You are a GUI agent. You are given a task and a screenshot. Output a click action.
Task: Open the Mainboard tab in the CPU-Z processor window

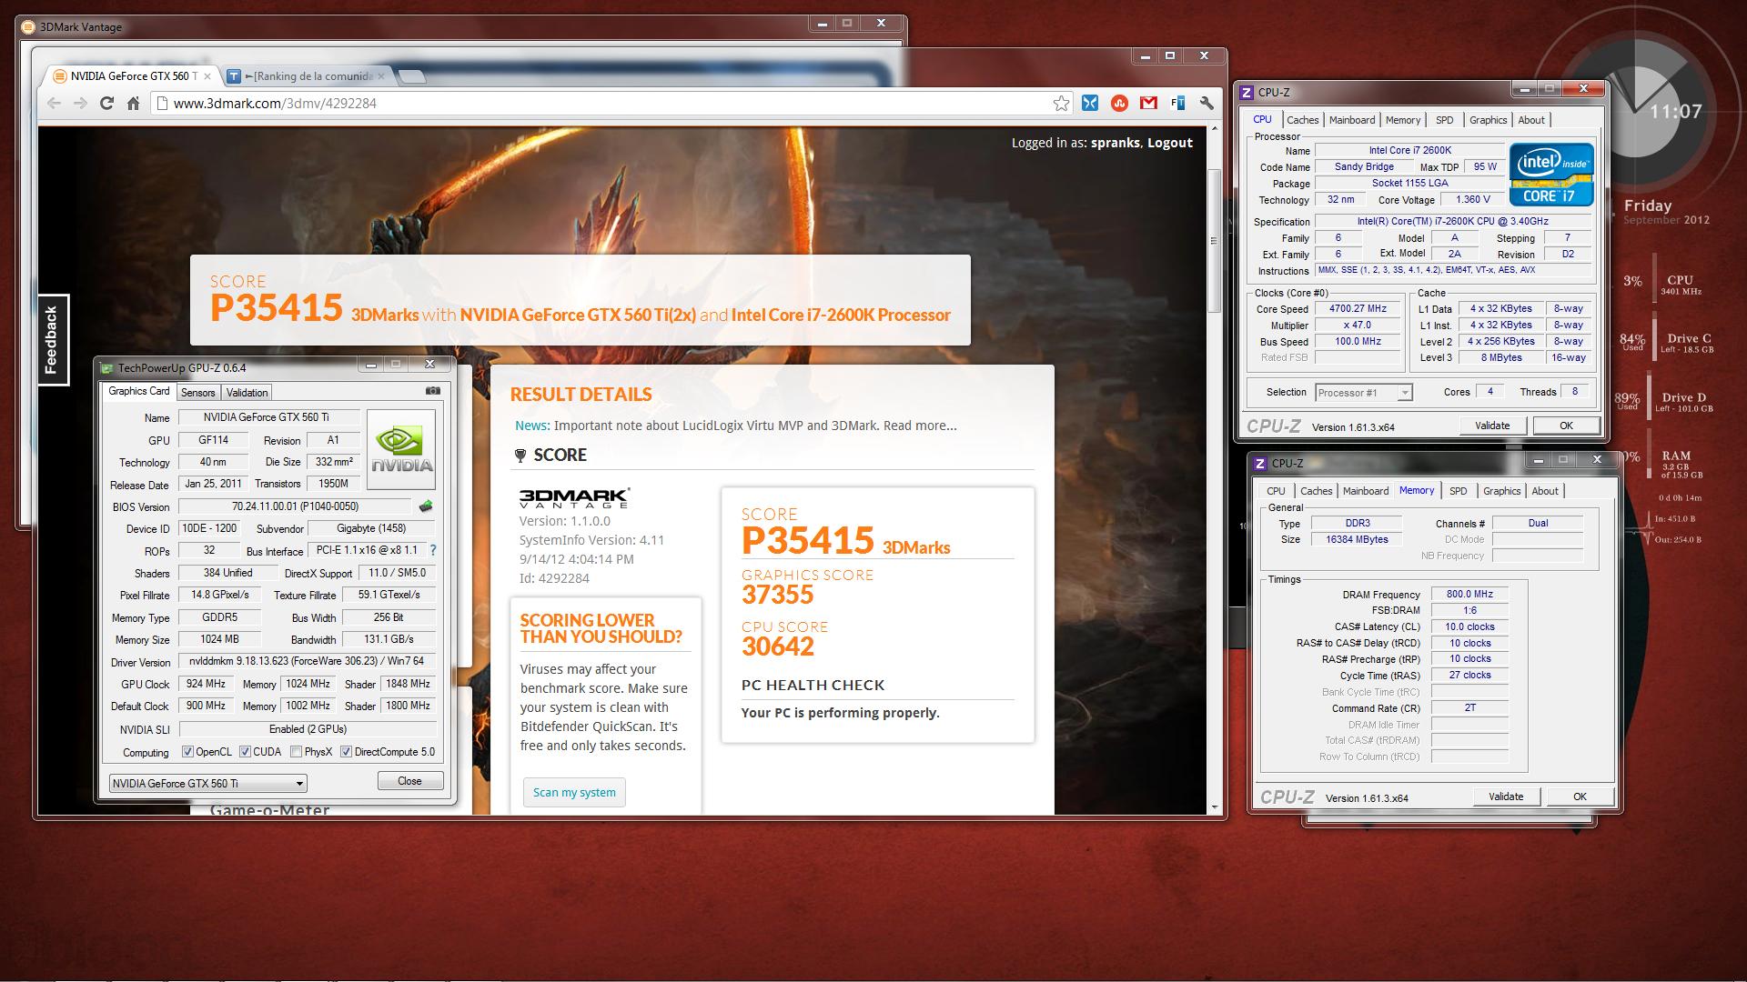[x=1352, y=120]
